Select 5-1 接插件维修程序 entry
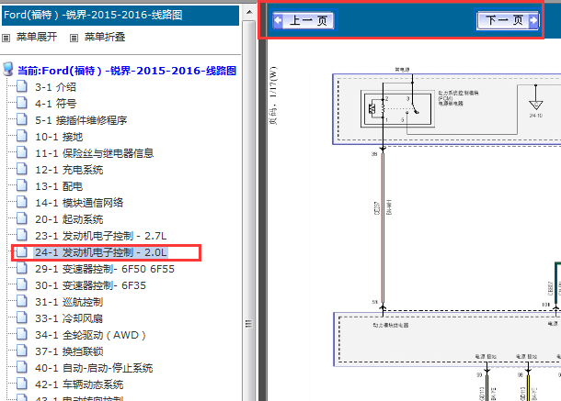The image size is (561, 401). tap(81, 120)
